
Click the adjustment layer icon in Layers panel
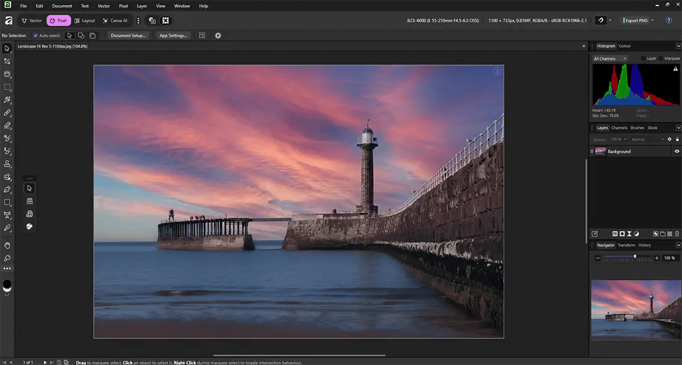tap(636, 234)
